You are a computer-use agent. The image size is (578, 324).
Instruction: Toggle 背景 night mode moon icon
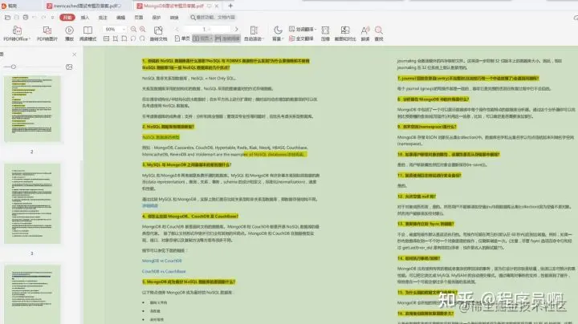(278, 30)
